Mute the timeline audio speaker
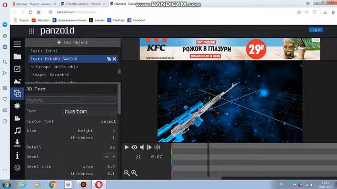 pos(142,147)
